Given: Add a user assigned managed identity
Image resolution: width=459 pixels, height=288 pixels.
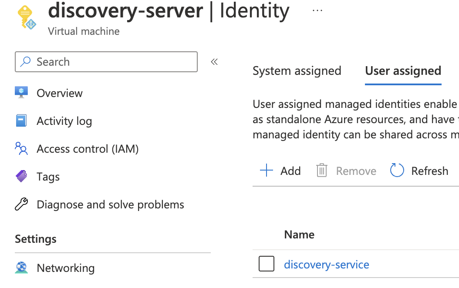Looking at the screenshot, I should [280, 171].
